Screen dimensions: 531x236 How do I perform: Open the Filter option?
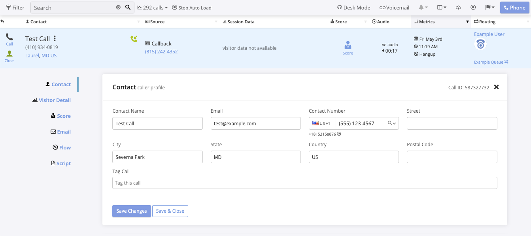pos(15,8)
